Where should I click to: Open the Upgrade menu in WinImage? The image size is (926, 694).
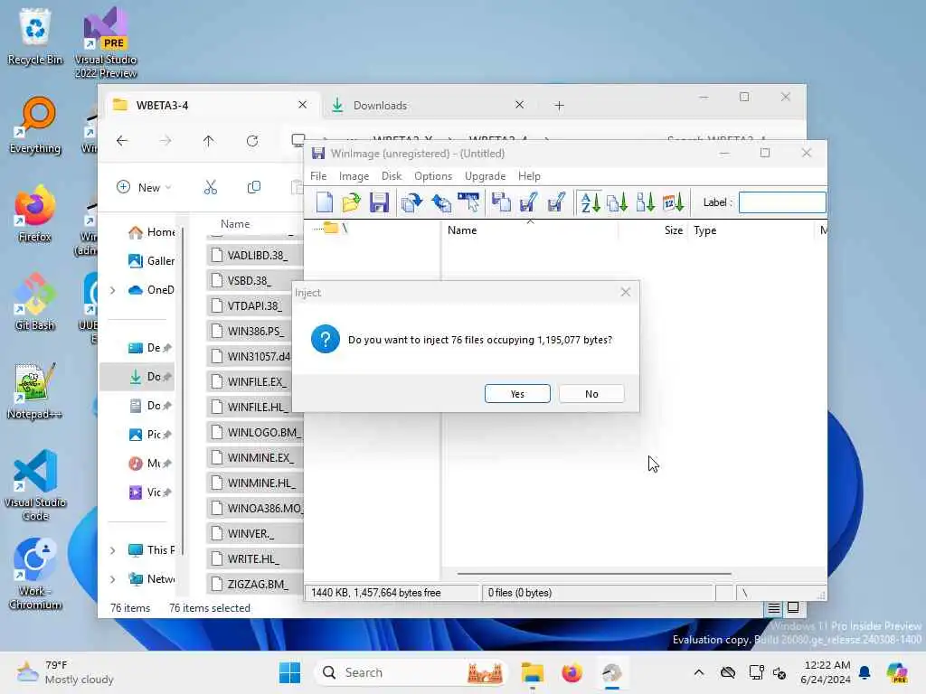click(x=485, y=176)
